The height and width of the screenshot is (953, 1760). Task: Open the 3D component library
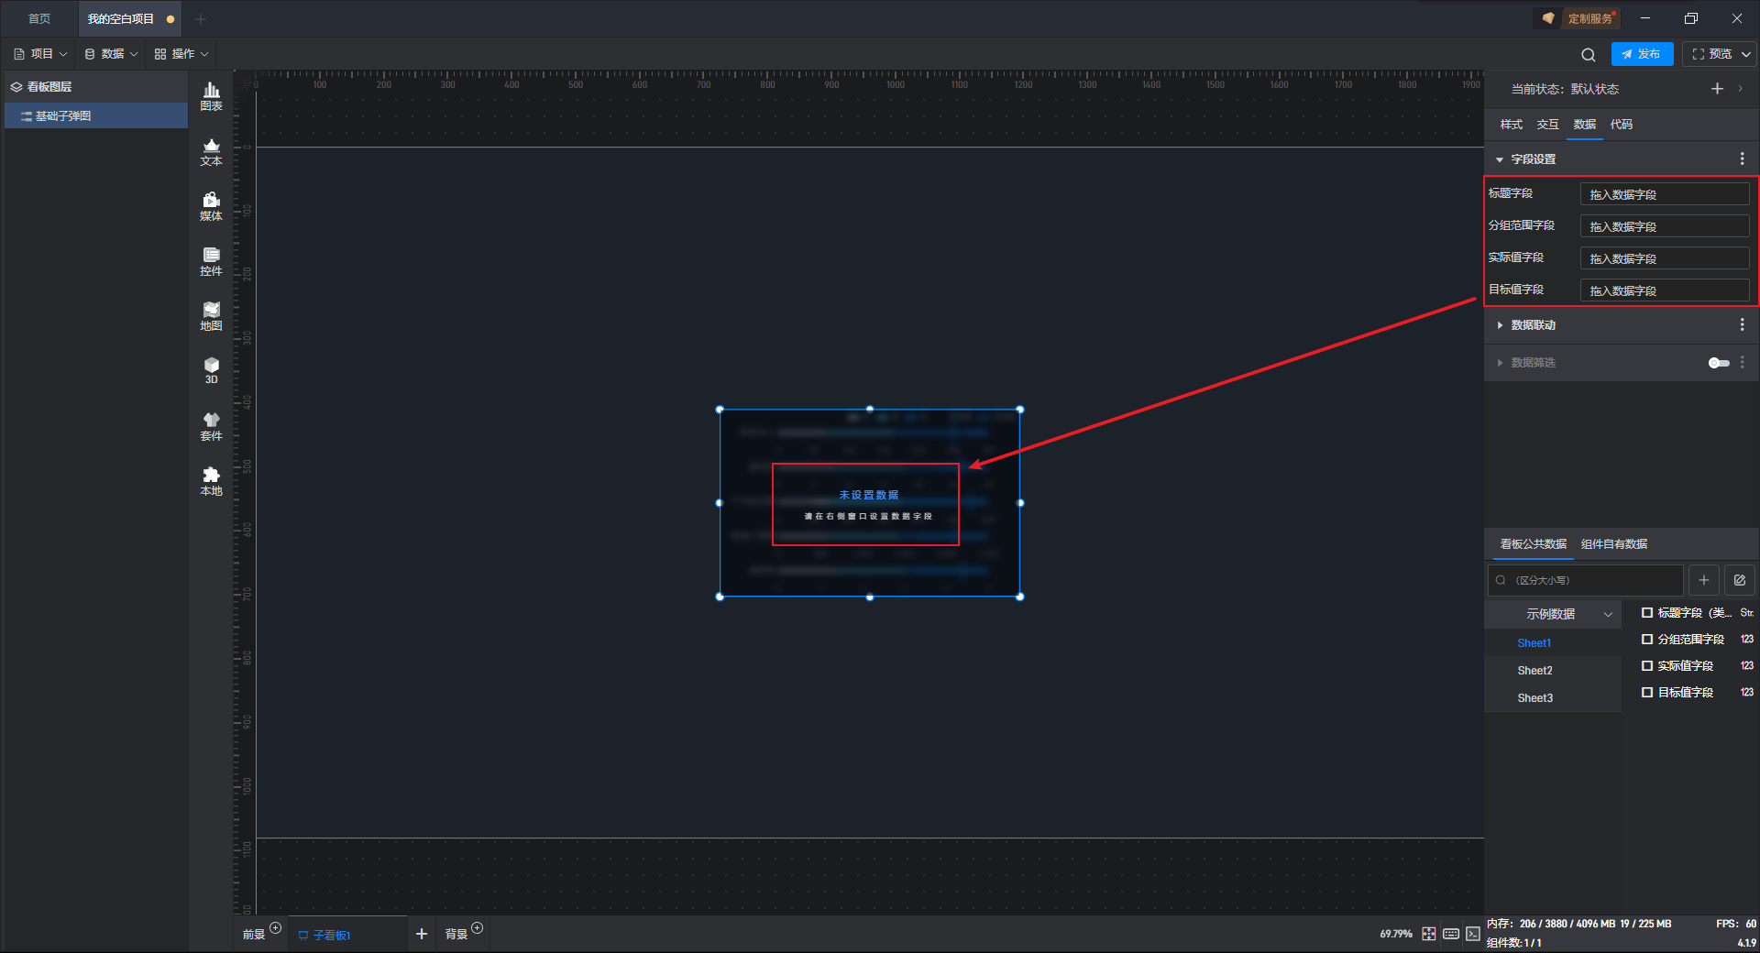click(x=211, y=370)
